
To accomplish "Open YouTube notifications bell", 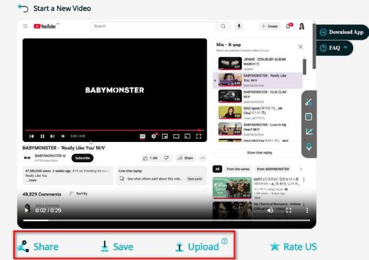I will 288,26.
